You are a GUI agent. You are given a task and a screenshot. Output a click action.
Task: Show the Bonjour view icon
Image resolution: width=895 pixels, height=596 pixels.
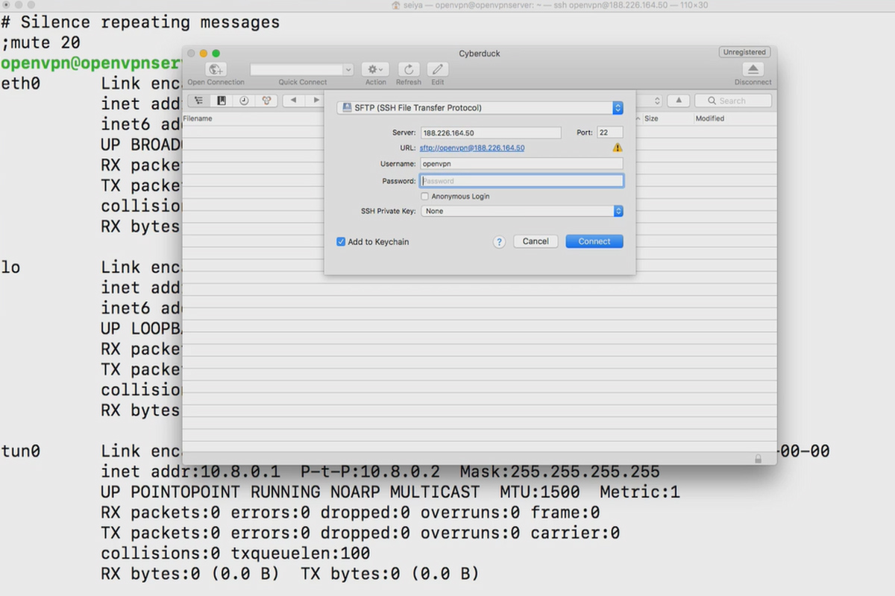tap(266, 101)
